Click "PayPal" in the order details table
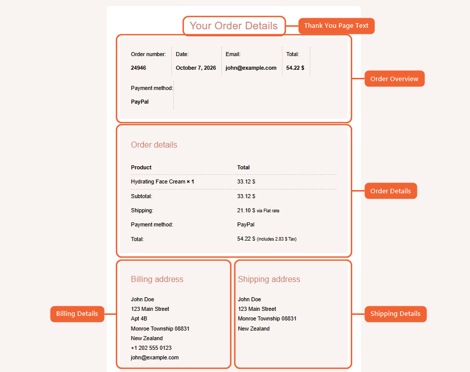Image resolution: width=470 pixels, height=372 pixels. [x=246, y=224]
